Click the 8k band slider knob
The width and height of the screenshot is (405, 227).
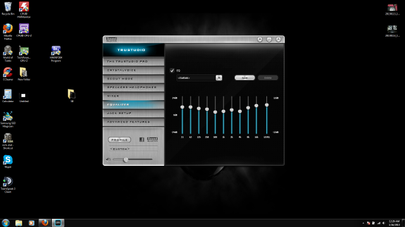(248, 108)
